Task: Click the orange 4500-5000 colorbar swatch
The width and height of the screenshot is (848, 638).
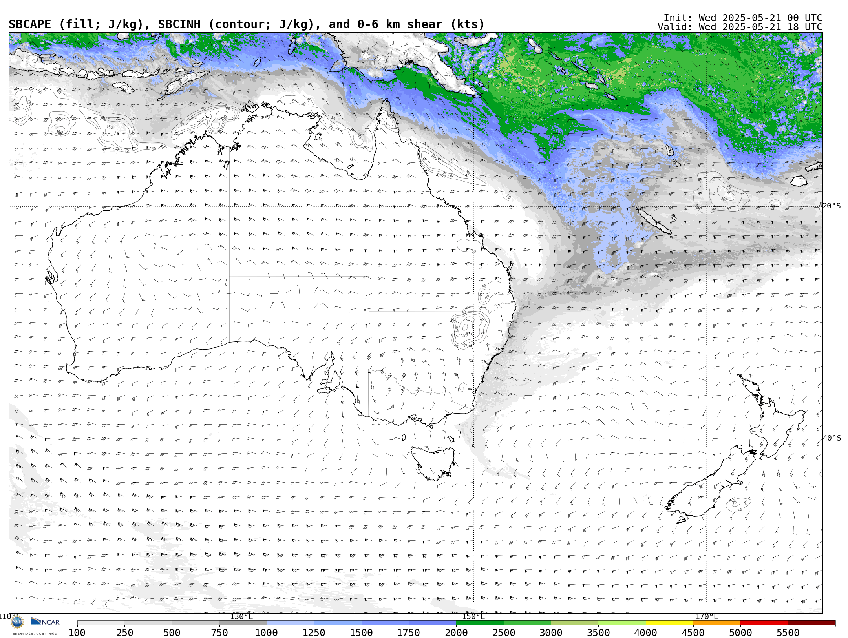Action: [716, 623]
